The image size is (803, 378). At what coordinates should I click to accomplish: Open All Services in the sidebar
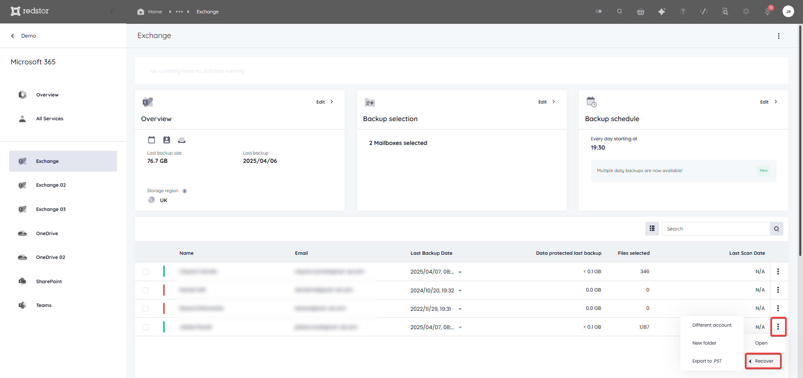tap(50, 119)
